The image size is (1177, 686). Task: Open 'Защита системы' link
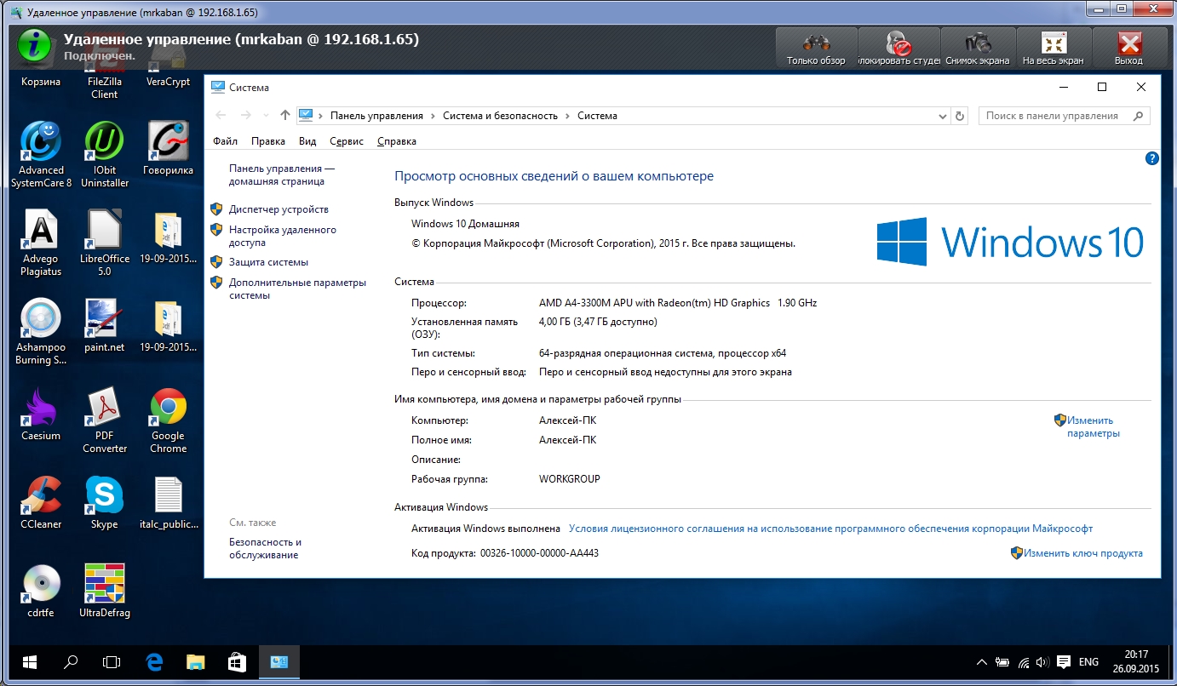coord(268,262)
